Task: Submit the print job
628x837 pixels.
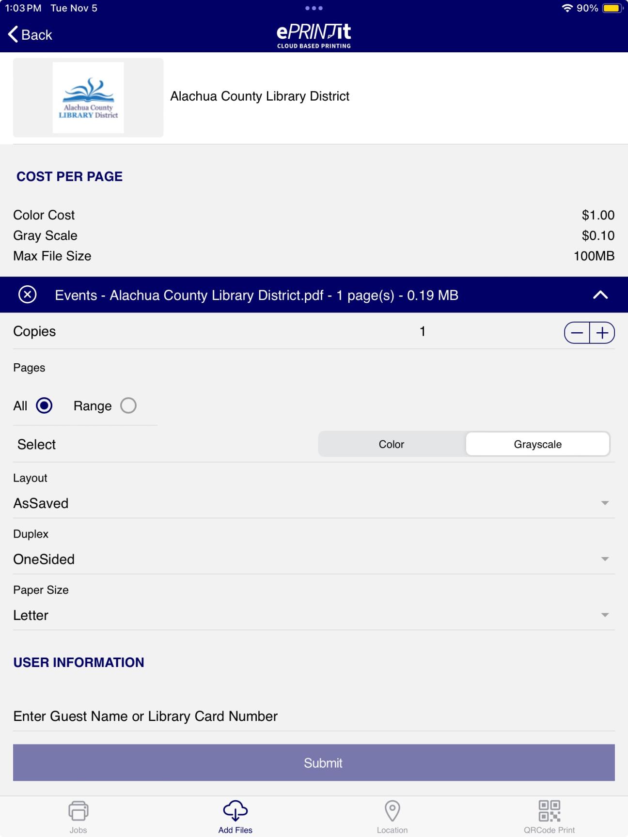Action: [314, 762]
